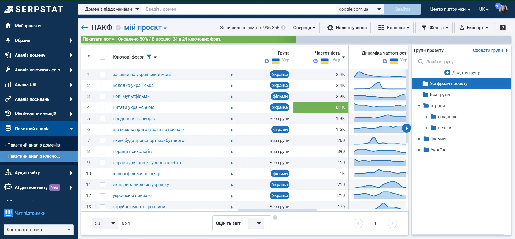
Task: Open the Експорт dropdown
Action: coord(473,28)
